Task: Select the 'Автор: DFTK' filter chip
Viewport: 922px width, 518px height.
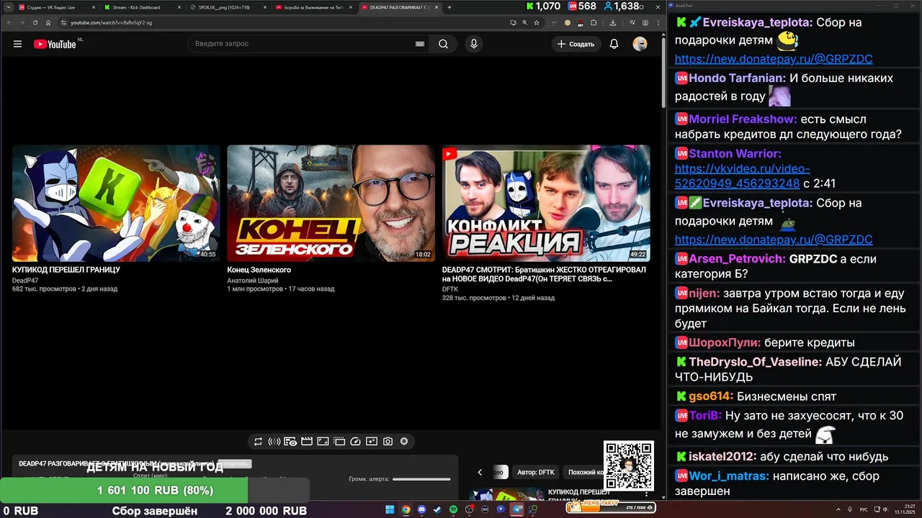Action: tap(536, 472)
